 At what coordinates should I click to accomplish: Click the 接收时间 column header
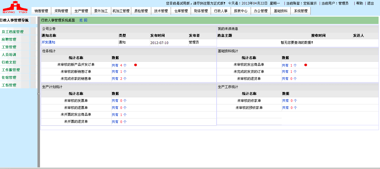tap(318, 36)
